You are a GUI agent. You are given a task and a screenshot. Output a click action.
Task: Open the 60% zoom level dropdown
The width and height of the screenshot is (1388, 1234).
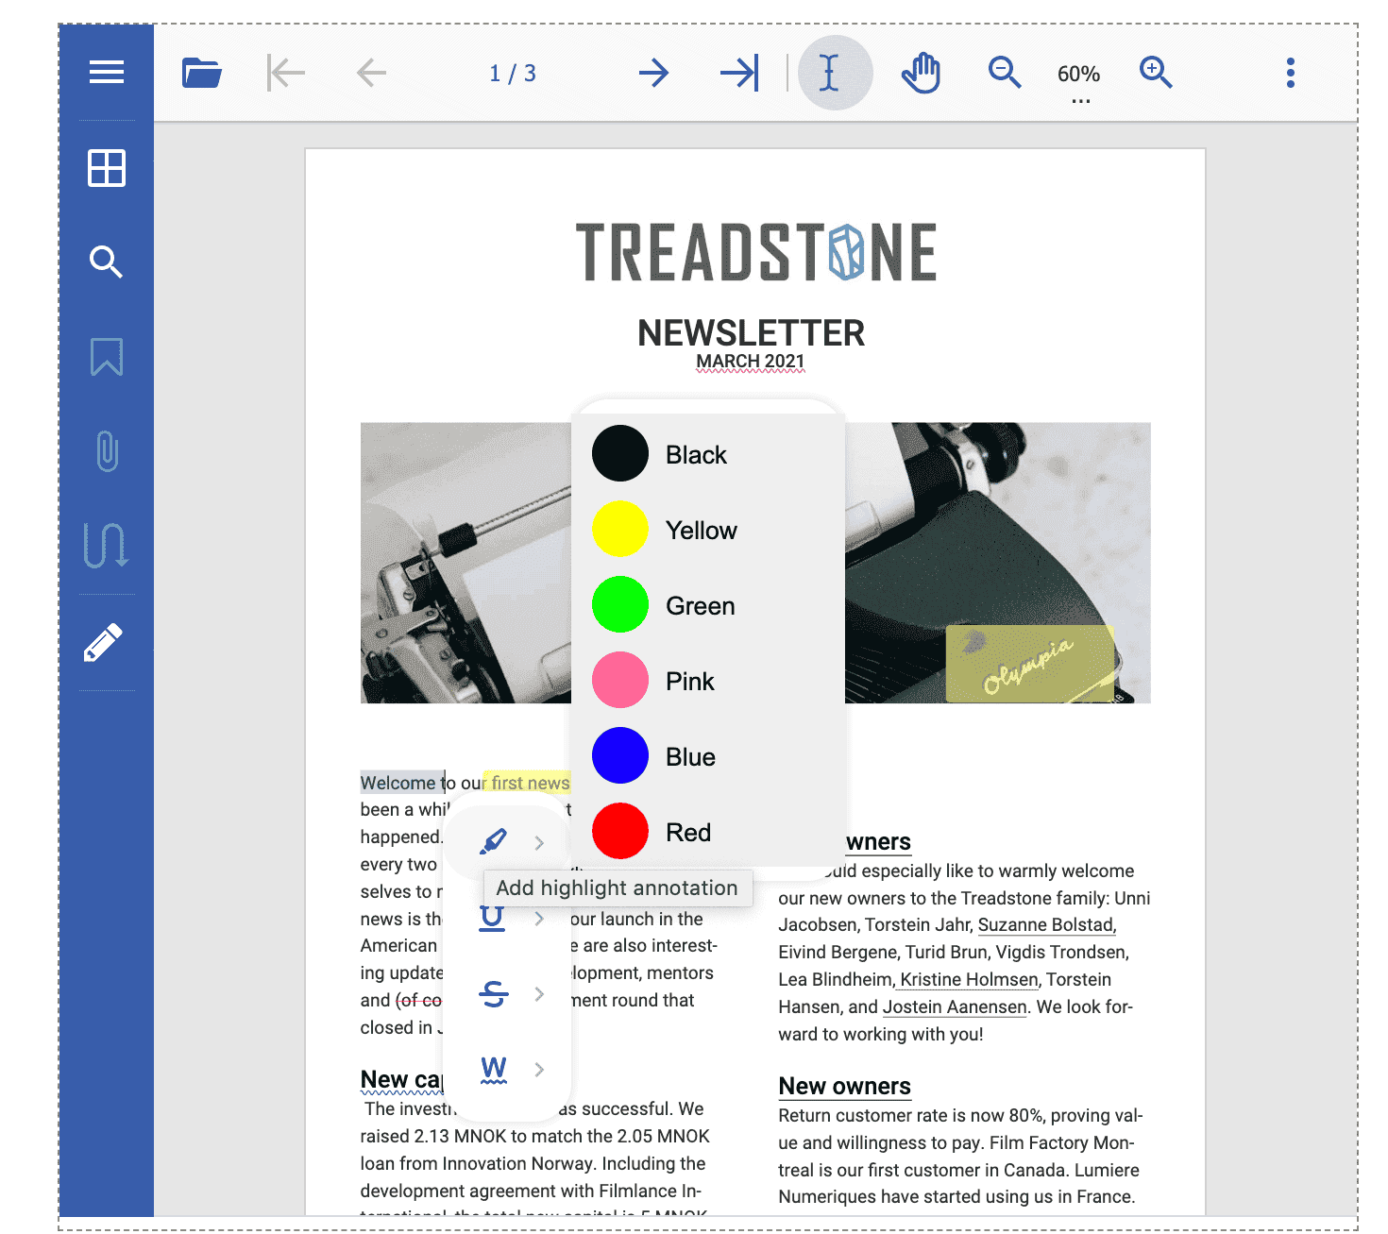[x=1079, y=80]
